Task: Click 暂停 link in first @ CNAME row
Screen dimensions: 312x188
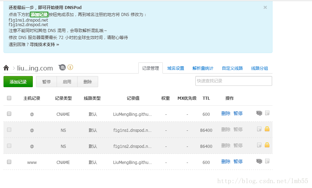Action: tap(238, 113)
